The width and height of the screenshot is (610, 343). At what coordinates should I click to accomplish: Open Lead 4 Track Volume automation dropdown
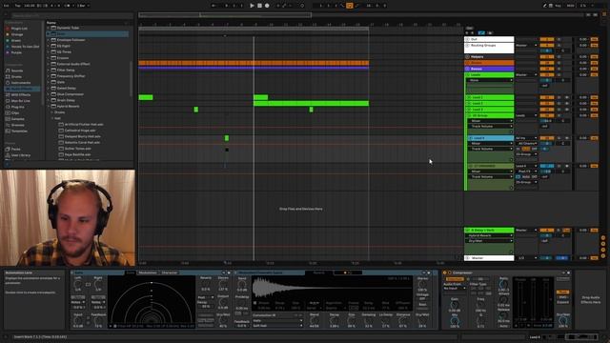490,149
